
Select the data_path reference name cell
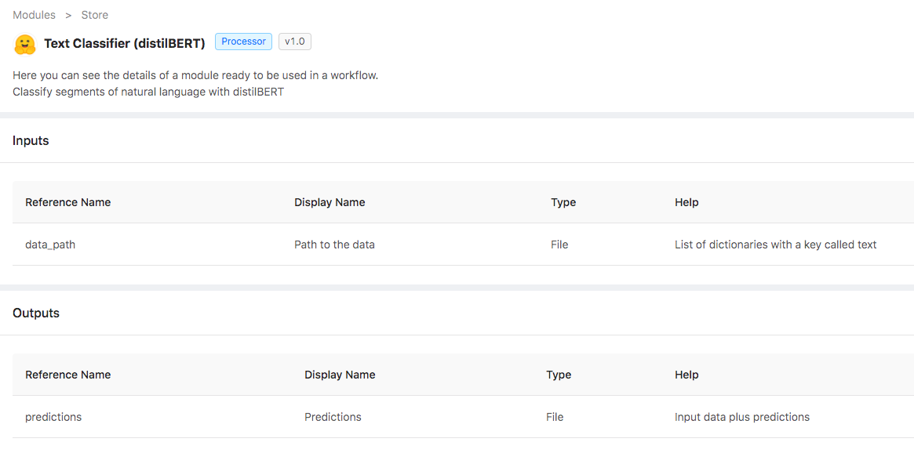[x=50, y=245]
